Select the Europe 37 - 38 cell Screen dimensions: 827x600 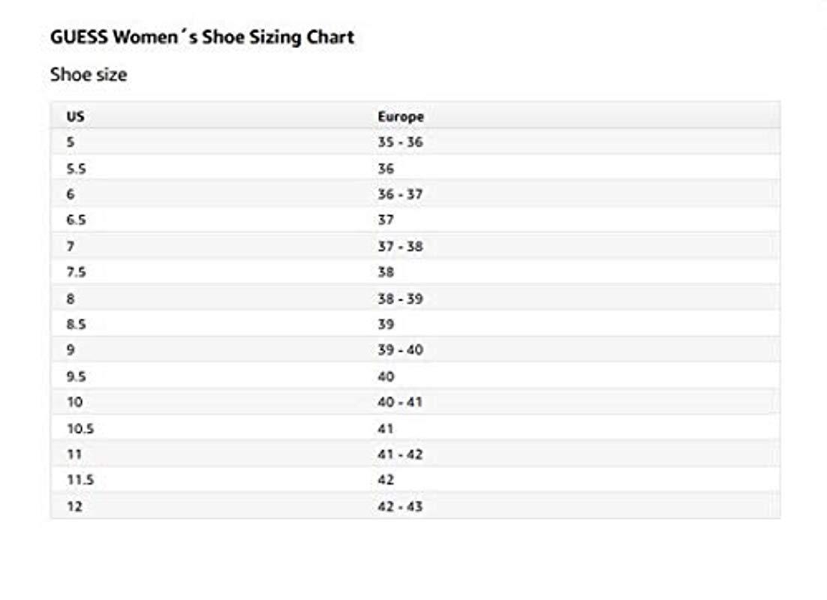click(x=400, y=247)
